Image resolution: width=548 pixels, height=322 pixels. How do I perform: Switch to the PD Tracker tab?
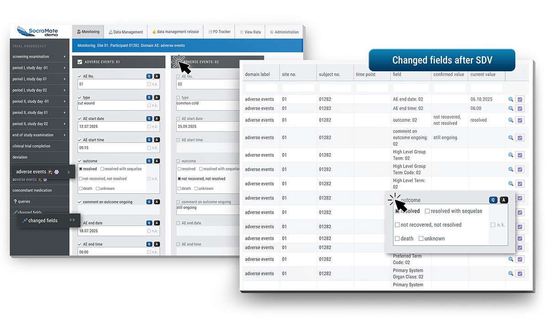(220, 32)
